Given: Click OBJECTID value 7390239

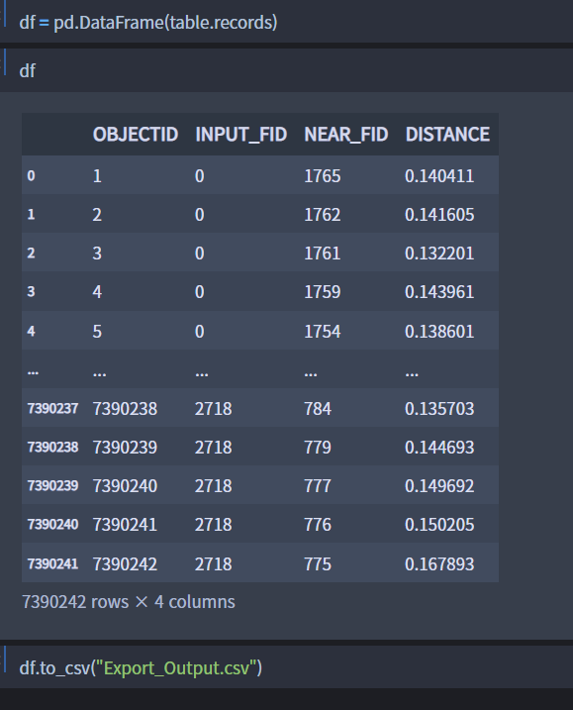Looking at the screenshot, I should [125, 447].
